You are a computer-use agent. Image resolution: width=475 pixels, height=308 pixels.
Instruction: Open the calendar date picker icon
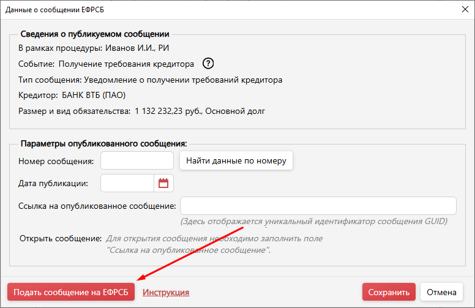pos(163,183)
